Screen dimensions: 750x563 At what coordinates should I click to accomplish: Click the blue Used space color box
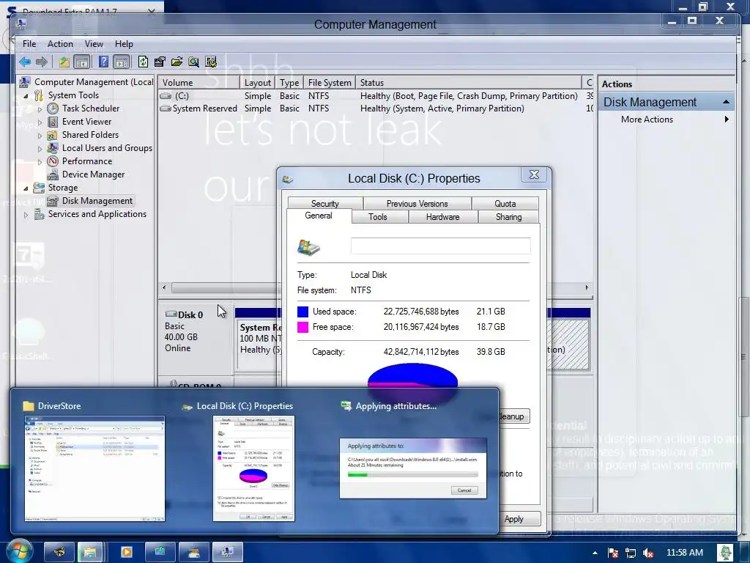coord(302,312)
